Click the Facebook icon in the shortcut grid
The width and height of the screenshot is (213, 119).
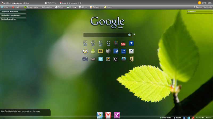[x=116, y=51]
